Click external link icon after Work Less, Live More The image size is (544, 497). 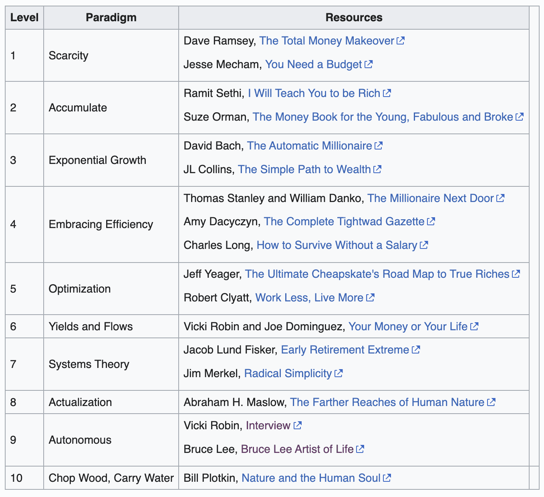coord(370,297)
